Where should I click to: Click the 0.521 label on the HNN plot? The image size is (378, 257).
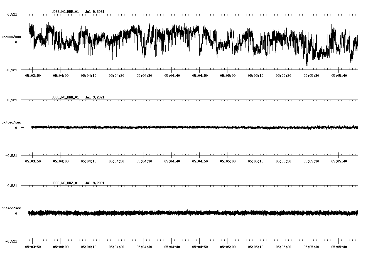coord(12,100)
